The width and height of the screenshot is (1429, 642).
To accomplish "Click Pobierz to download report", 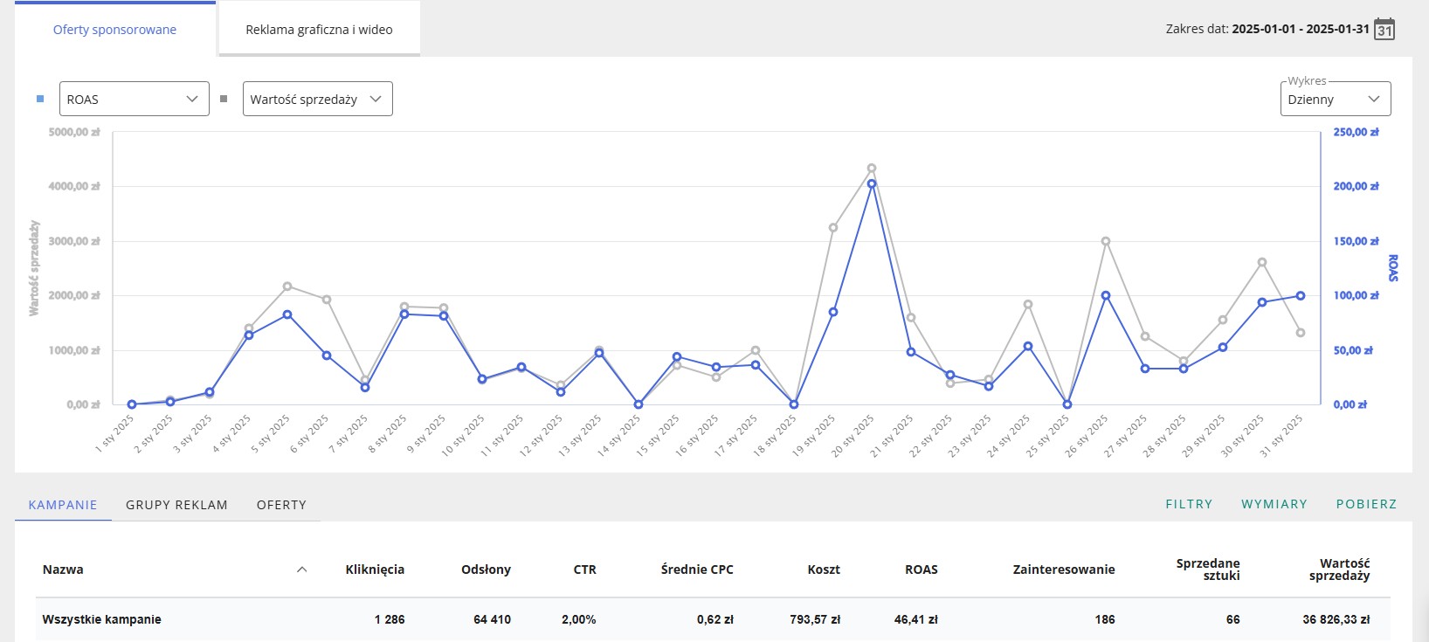I will (1366, 504).
